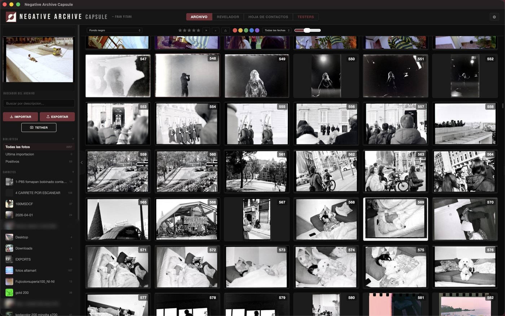Open the Fondo negro dropdown
This screenshot has width=505, height=316.
click(x=115, y=30)
